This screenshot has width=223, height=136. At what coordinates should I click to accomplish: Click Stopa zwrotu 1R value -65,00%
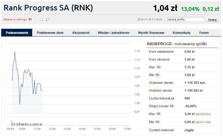point(191,106)
